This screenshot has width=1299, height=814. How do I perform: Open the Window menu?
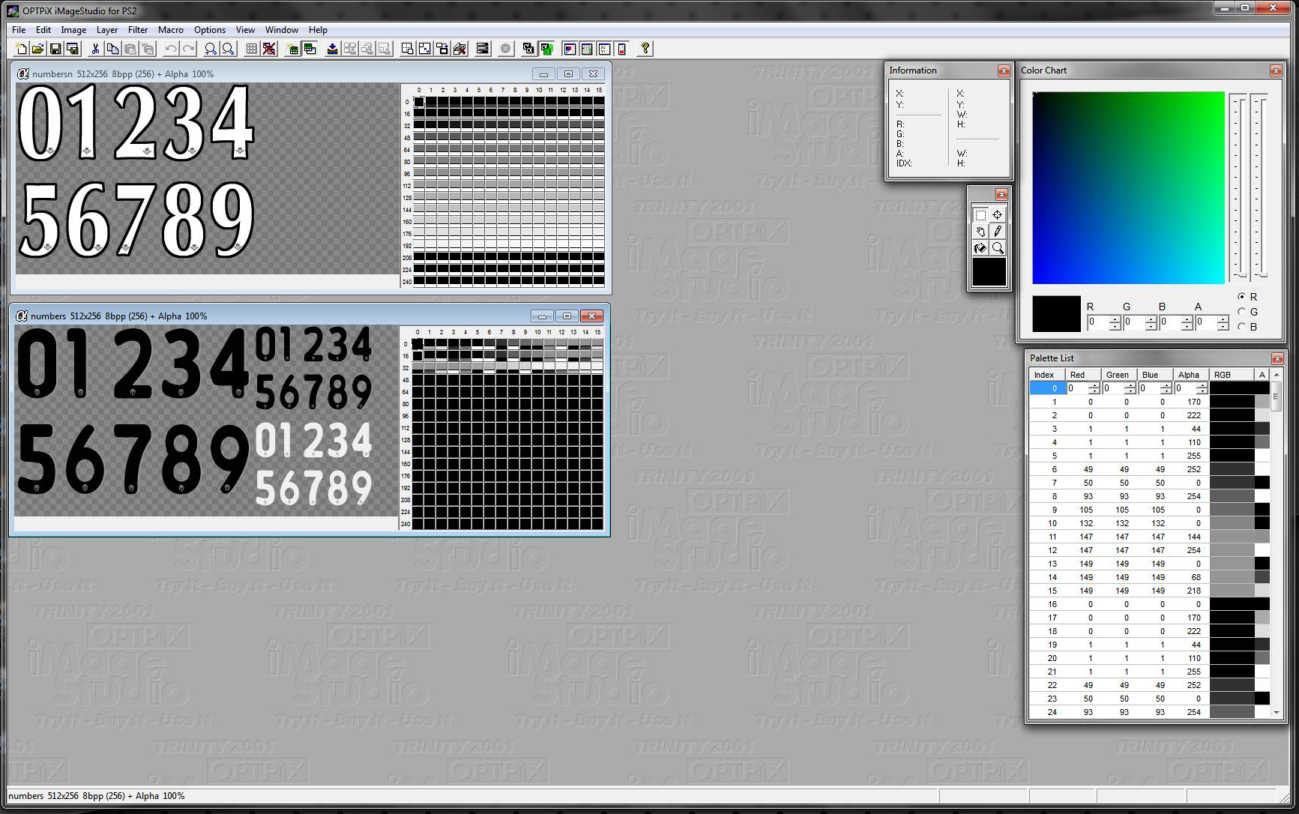tap(282, 30)
